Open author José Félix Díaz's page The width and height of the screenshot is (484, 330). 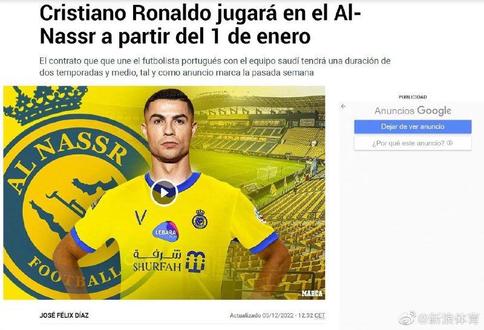64,315
